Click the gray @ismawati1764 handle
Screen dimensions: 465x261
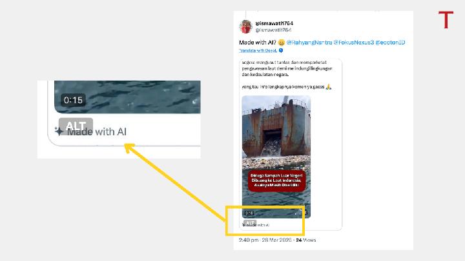(273, 30)
